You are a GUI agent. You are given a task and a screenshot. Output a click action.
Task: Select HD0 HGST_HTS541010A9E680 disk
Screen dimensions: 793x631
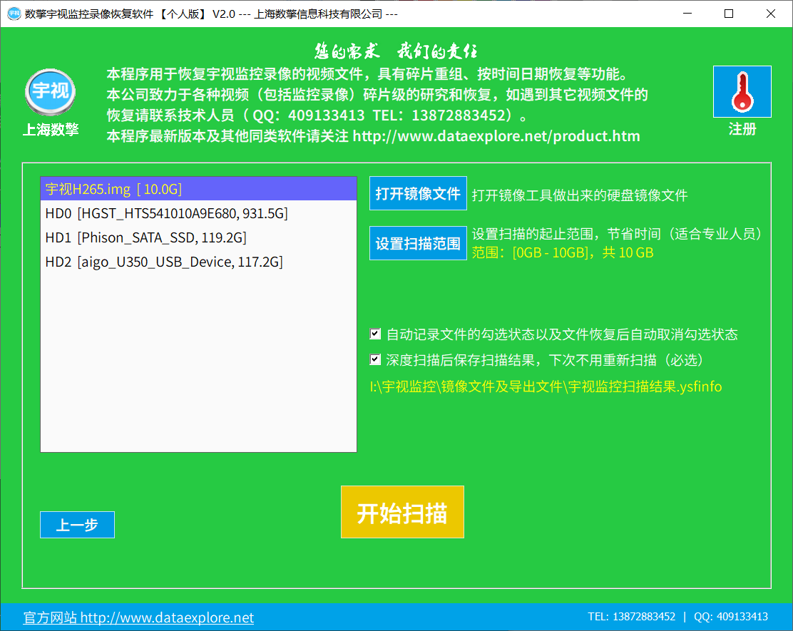tap(198, 213)
